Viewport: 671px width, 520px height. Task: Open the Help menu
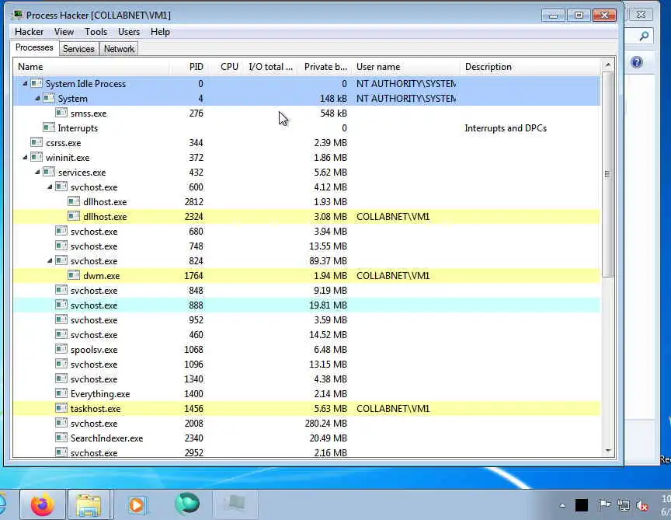[160, 32]
